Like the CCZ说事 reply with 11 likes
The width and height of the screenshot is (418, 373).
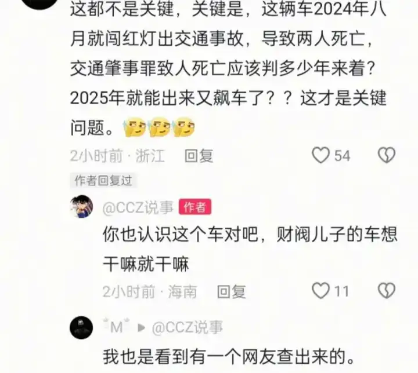pos(320,291)
